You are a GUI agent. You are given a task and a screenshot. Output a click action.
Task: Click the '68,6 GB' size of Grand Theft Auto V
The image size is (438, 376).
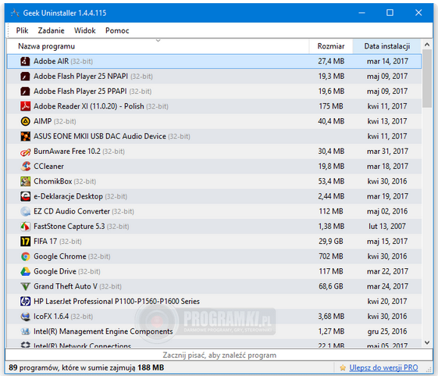[331, 286]
